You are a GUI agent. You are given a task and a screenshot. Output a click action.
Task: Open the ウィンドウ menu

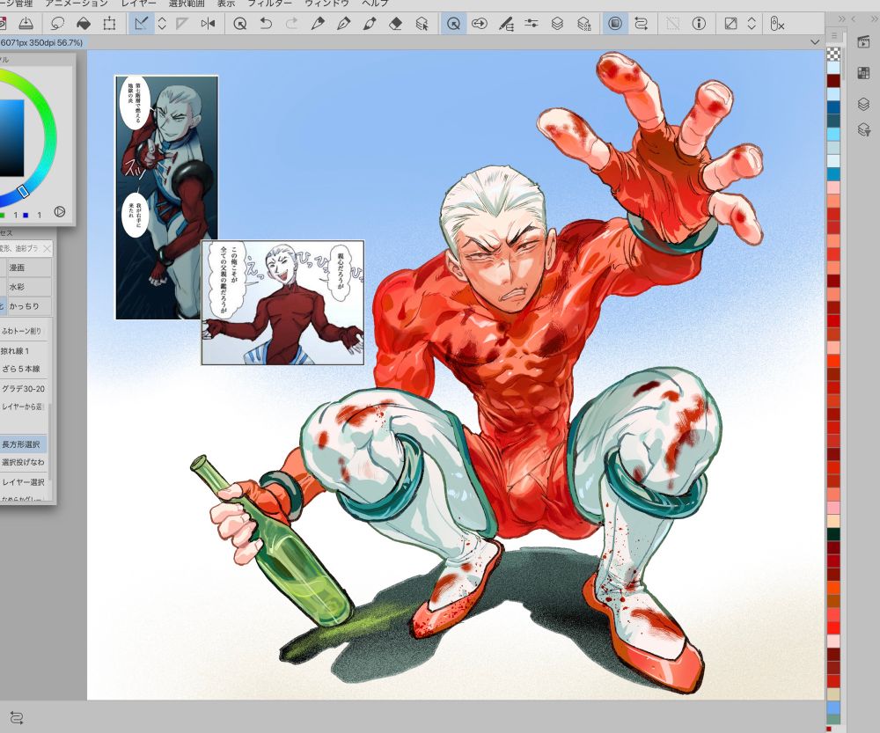(326, 4)
